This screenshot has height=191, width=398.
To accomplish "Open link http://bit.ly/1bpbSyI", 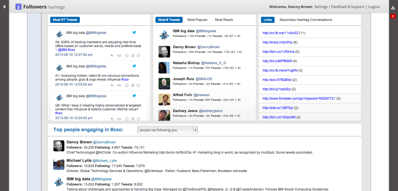I will (277, 89).
